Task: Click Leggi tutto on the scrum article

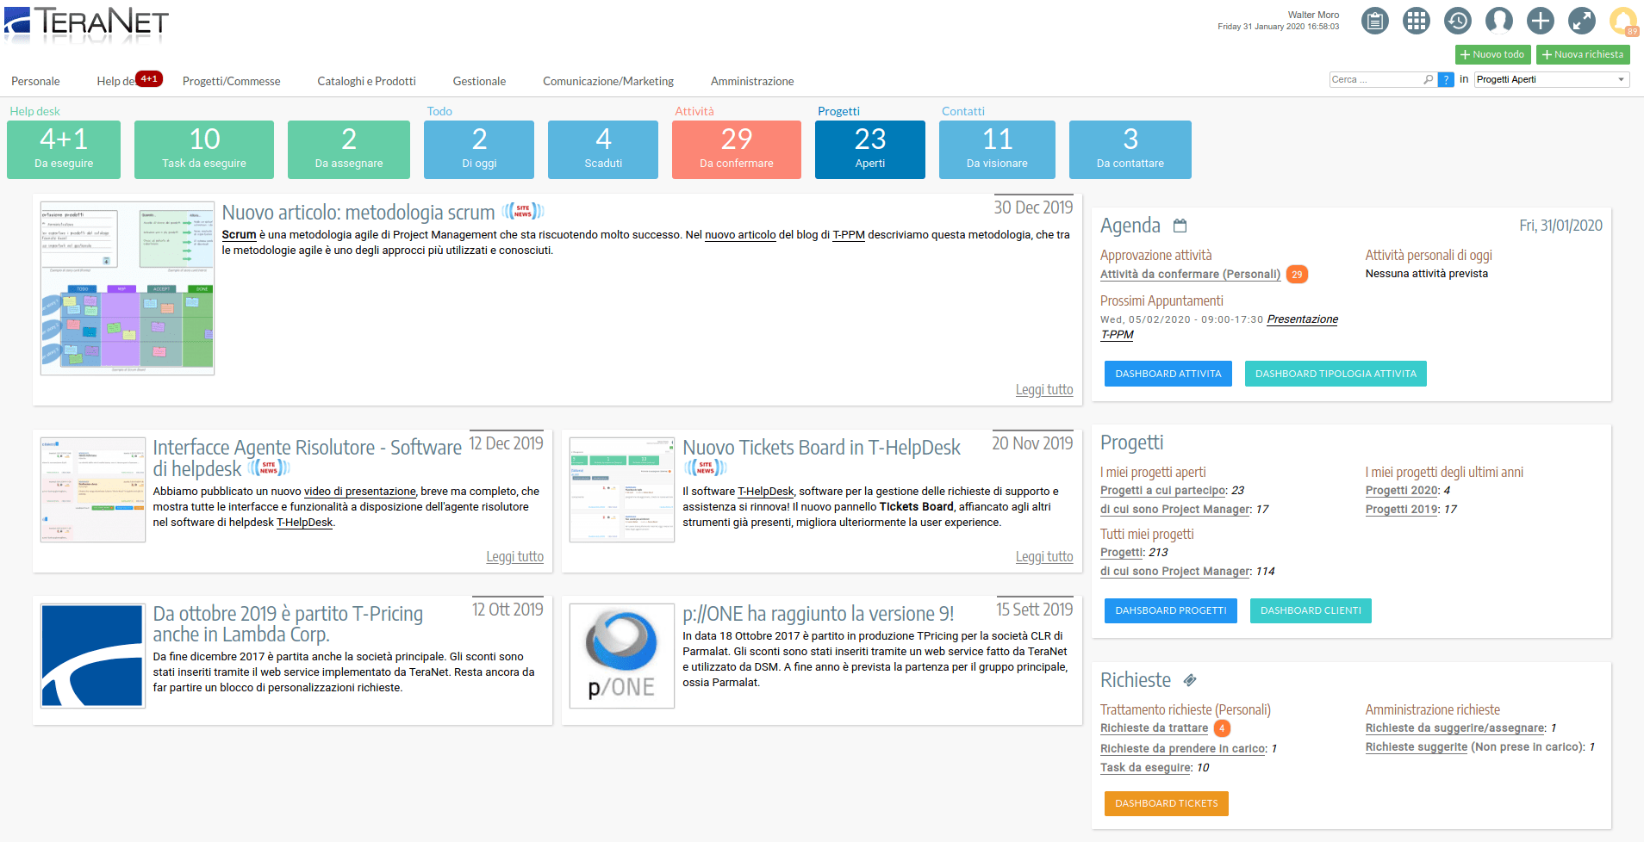Action: pos(1044,390)
